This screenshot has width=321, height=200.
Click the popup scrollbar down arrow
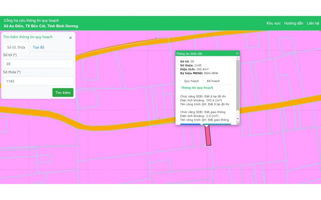point(237,119)
